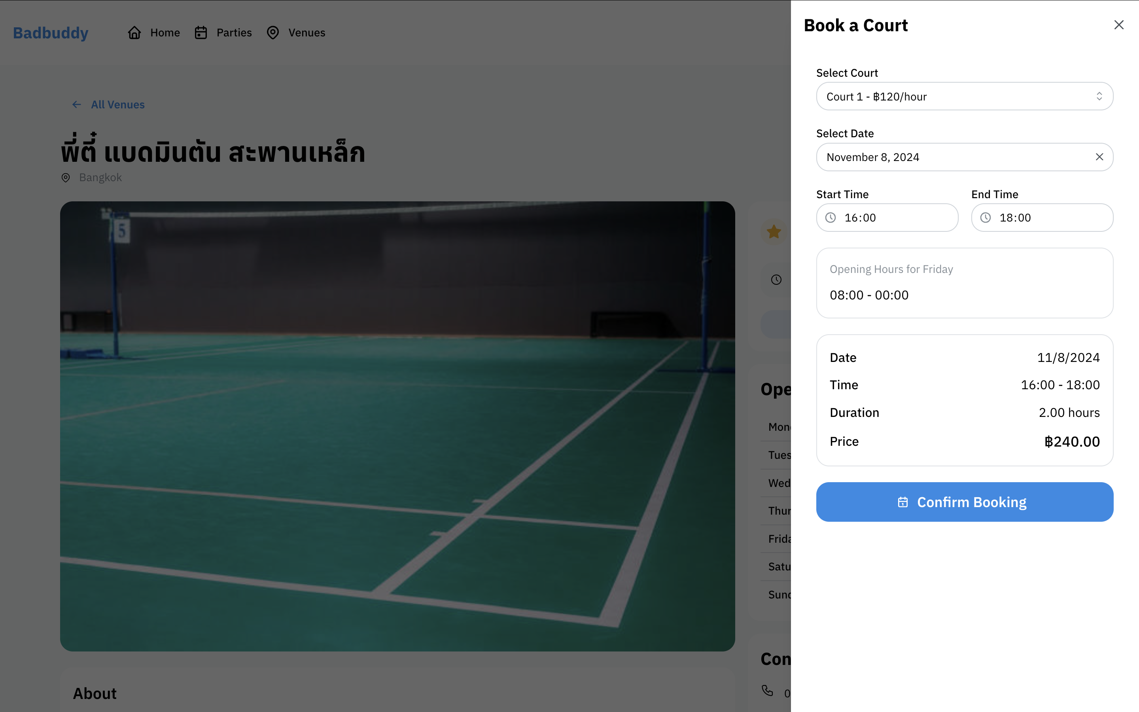Clear the selected date November 8, 2024
Image resolution: width=1139 pixels, height=712 pixels.
coord(1099,157)
